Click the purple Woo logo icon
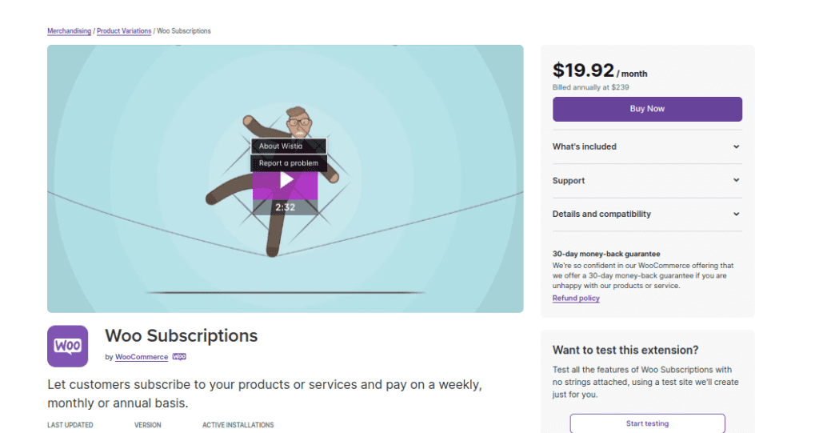 click(68, 346)
